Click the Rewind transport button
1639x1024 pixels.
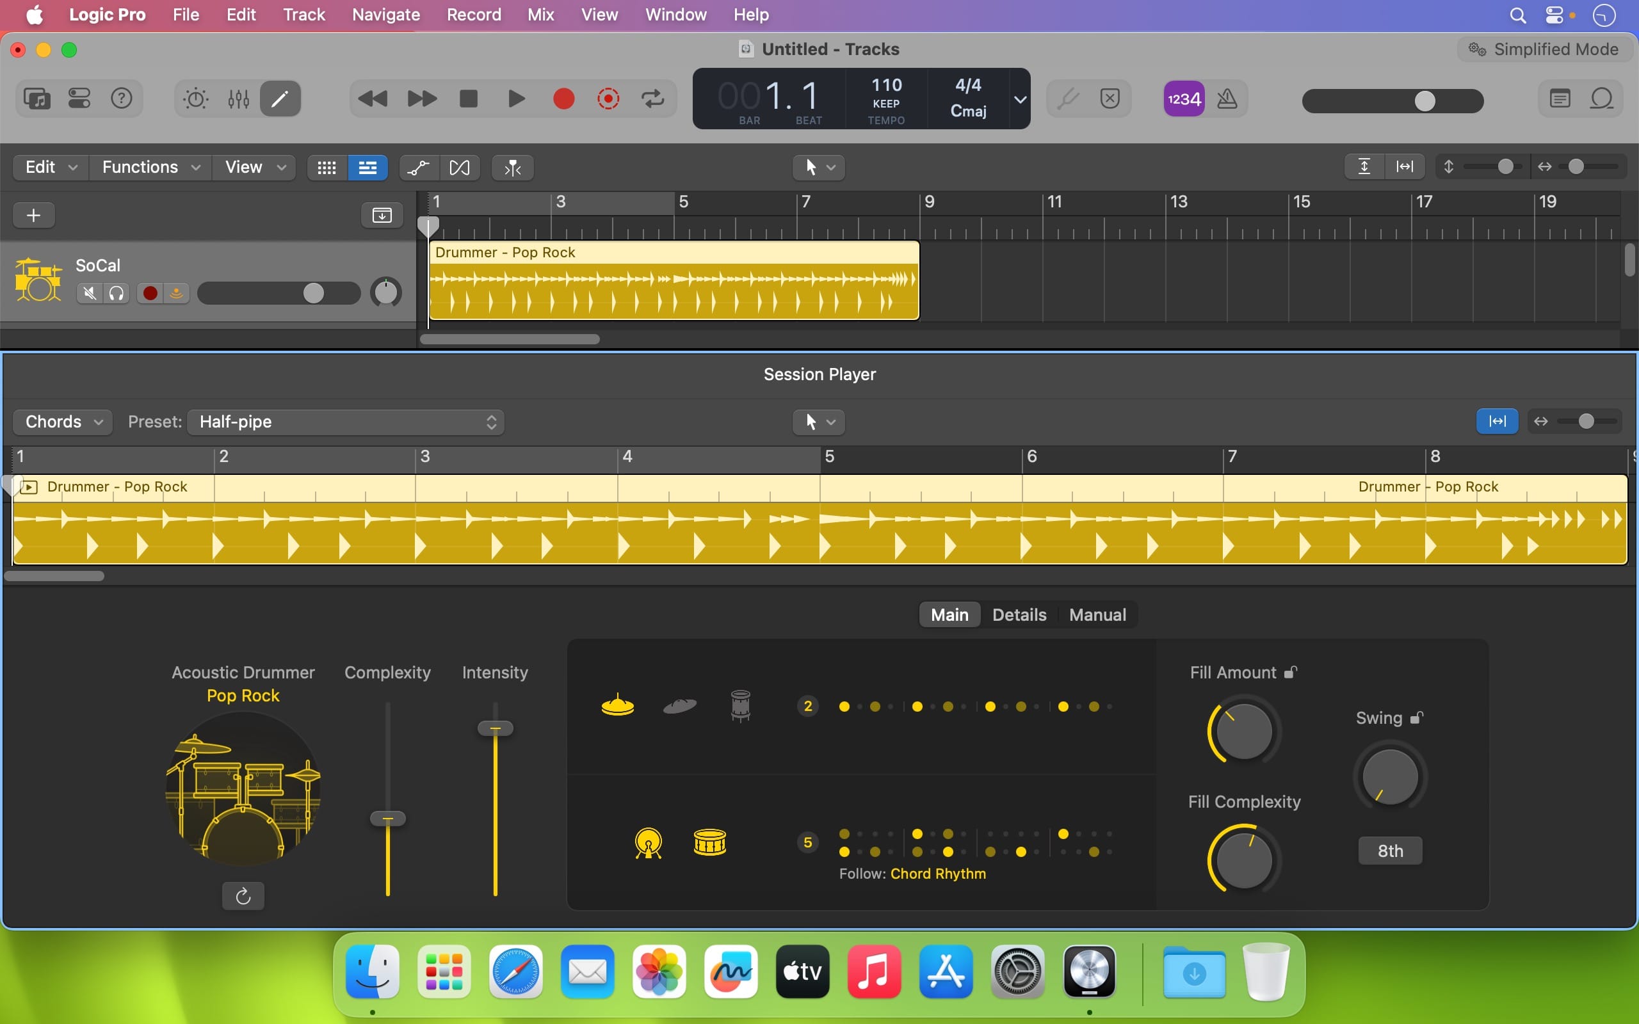(373, 99)
